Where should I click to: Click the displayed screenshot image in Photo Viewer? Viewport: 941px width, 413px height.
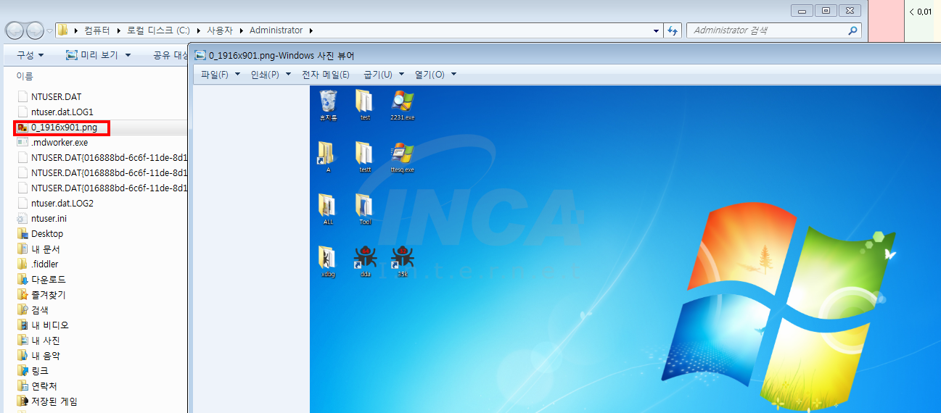(625, 249)
